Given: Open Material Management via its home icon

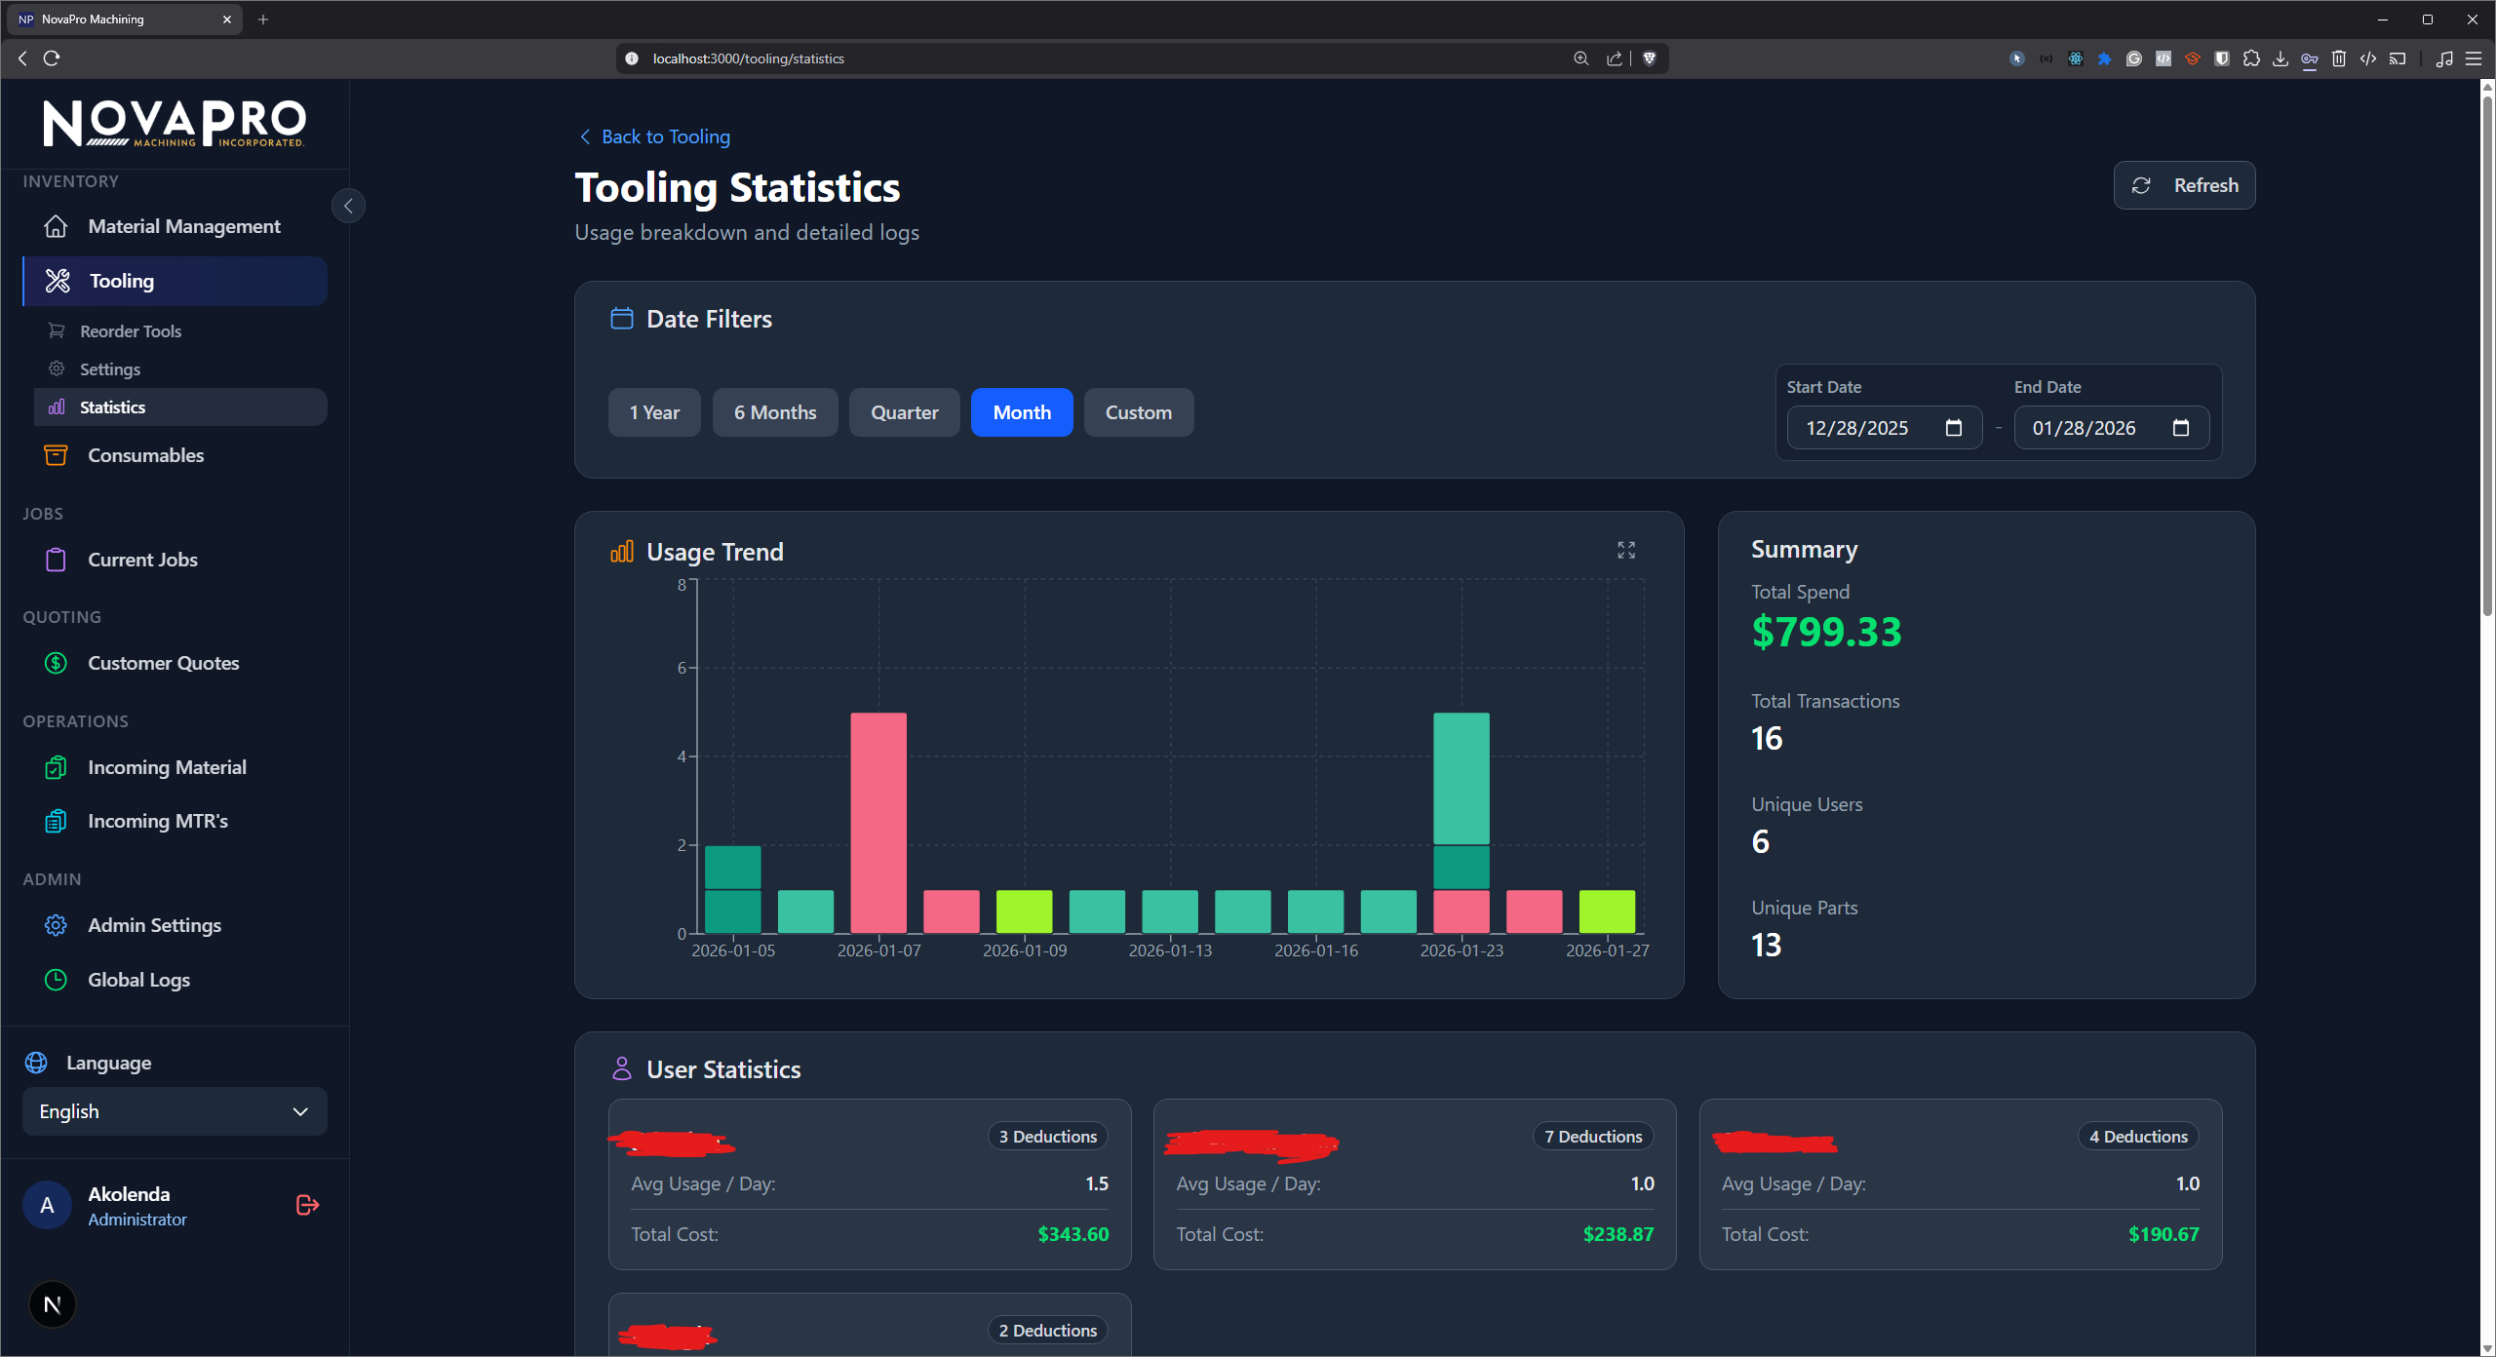Looking at the screenshot, I should [57, 225].
